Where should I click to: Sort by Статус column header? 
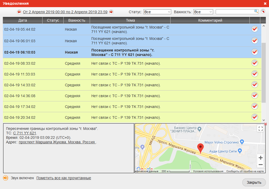coord(53,20)
